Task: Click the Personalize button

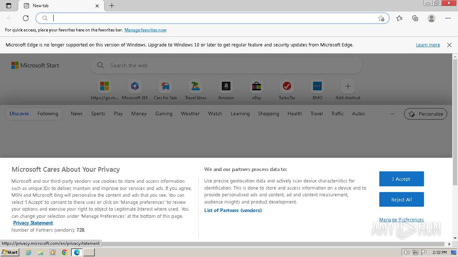Action: [425, 114]
